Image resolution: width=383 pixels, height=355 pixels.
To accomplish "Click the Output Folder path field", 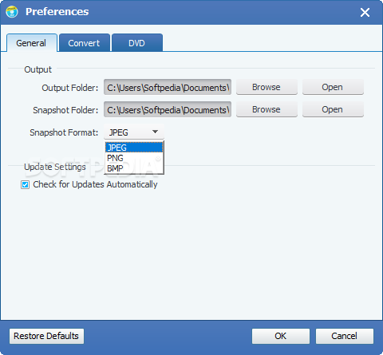I will [x=168, y=87].
